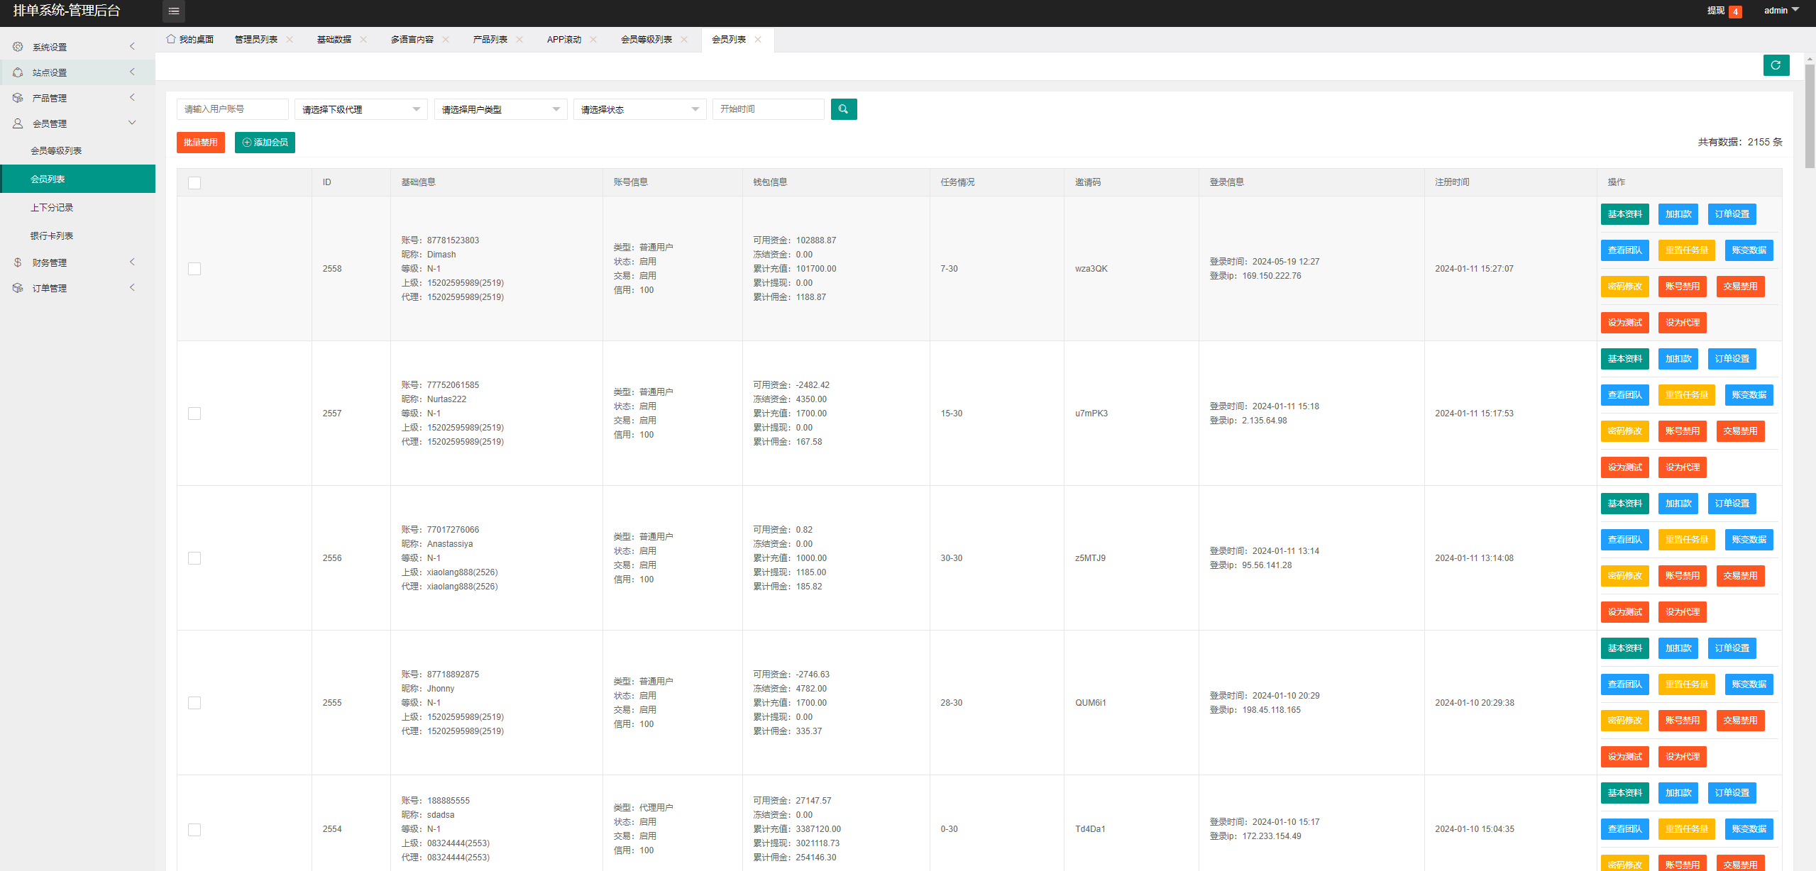Image resolution: width=1816 pixels, height=871 pixels.
Task: Close the 基础数据 tab
Action: 363,40
